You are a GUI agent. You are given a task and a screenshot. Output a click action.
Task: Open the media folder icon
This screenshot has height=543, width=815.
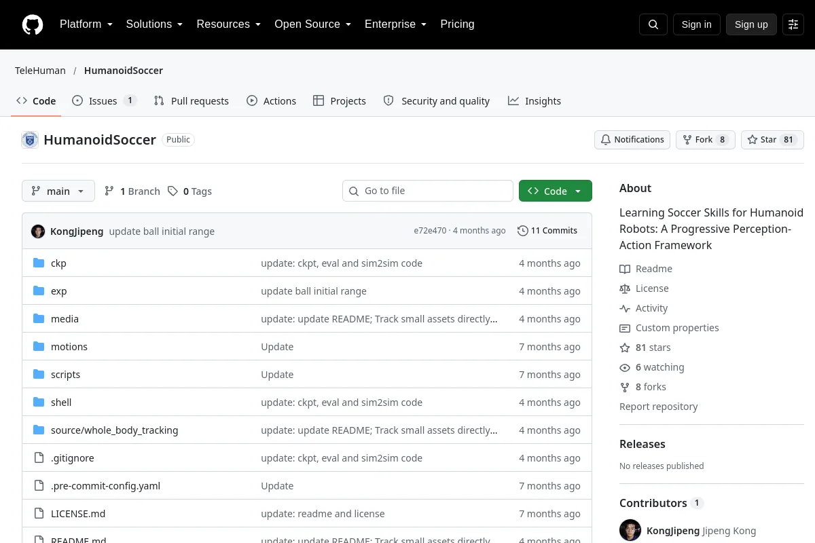(x=39, y=319)
